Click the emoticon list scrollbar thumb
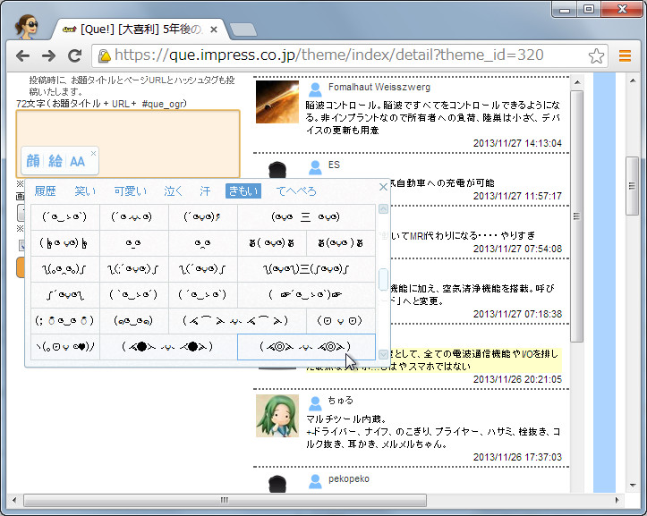Screen dimensions: 647x516 click(383, 279)
